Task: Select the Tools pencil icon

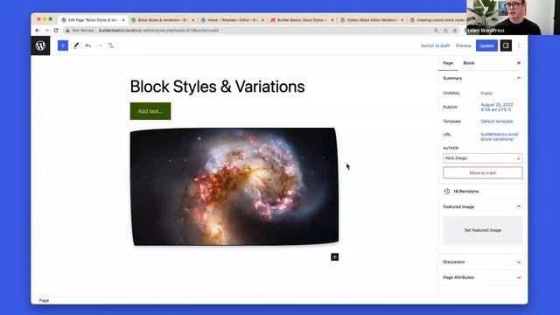Action: click(x=76, y=45)
